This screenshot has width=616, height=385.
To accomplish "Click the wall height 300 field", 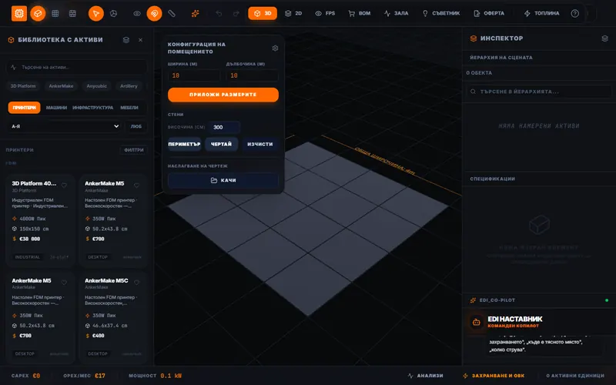I will 224,127.
